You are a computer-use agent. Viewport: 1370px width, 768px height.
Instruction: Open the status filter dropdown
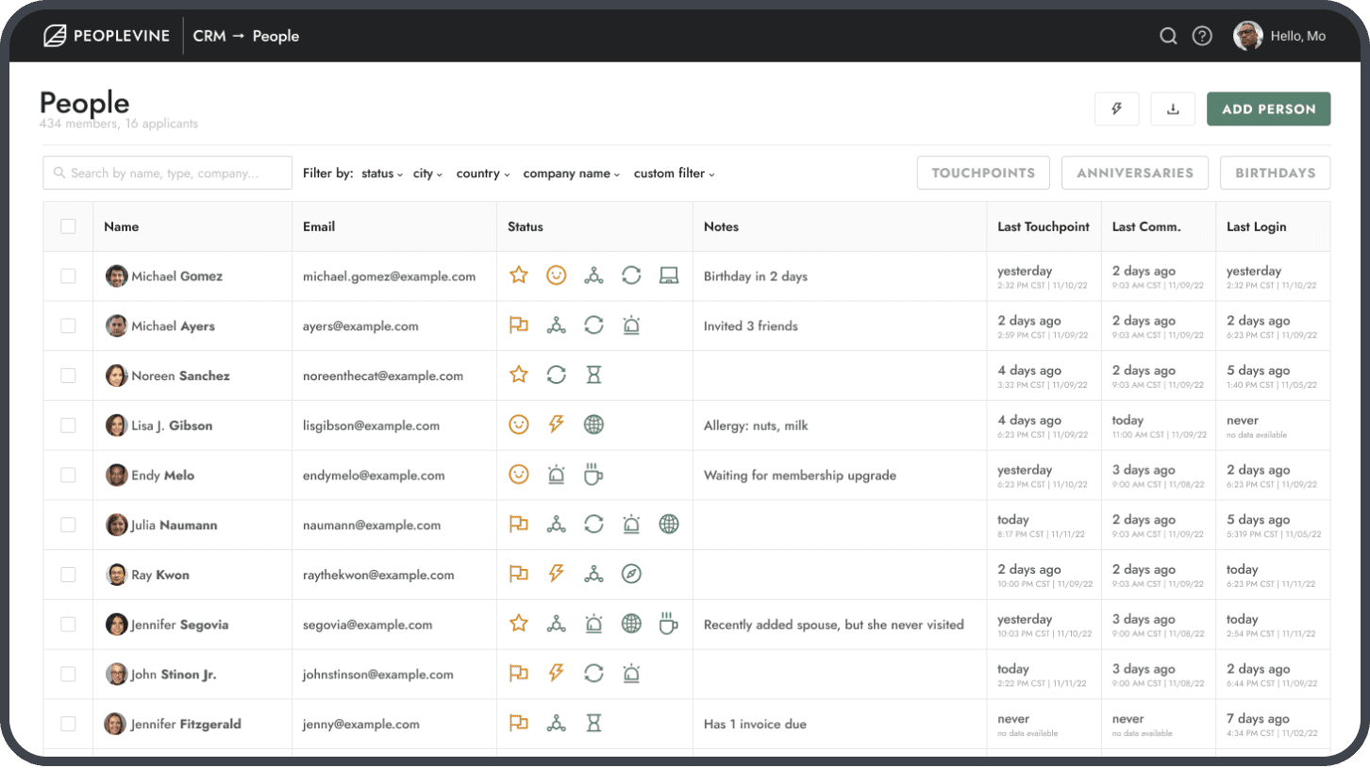(381, 173)
